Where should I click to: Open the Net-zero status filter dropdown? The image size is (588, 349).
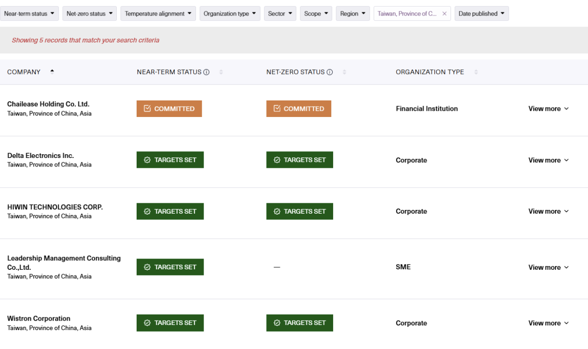click(90, 14)
